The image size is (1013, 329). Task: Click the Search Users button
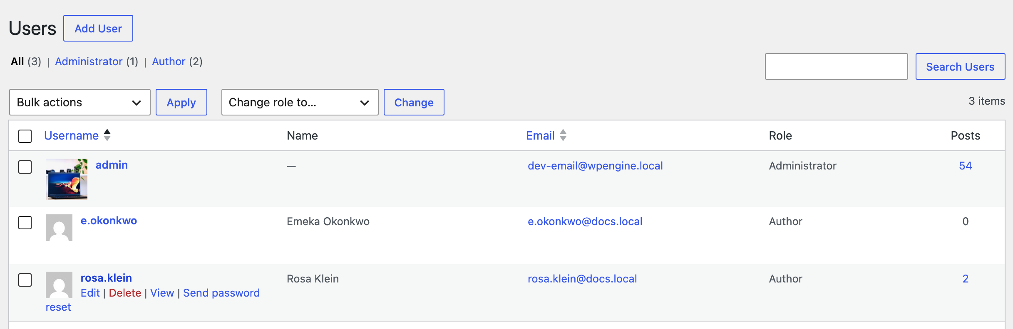click(960, 66)
